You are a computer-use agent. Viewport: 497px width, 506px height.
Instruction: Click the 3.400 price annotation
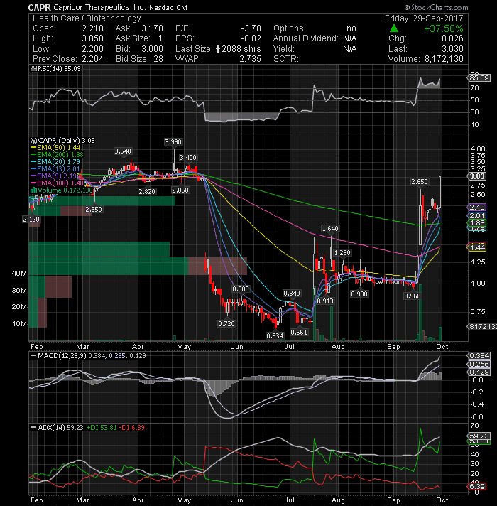coord(188,158)
